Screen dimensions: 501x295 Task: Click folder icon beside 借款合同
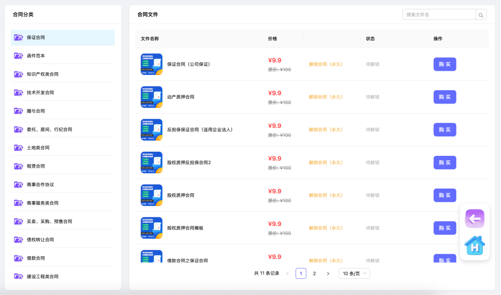[x=19, y=258]
